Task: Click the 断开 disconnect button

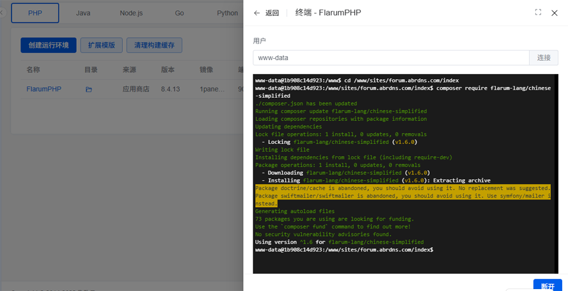Action: [x=548, y=286]
